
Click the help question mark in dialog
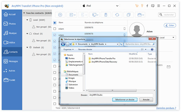tap(152, 49)
